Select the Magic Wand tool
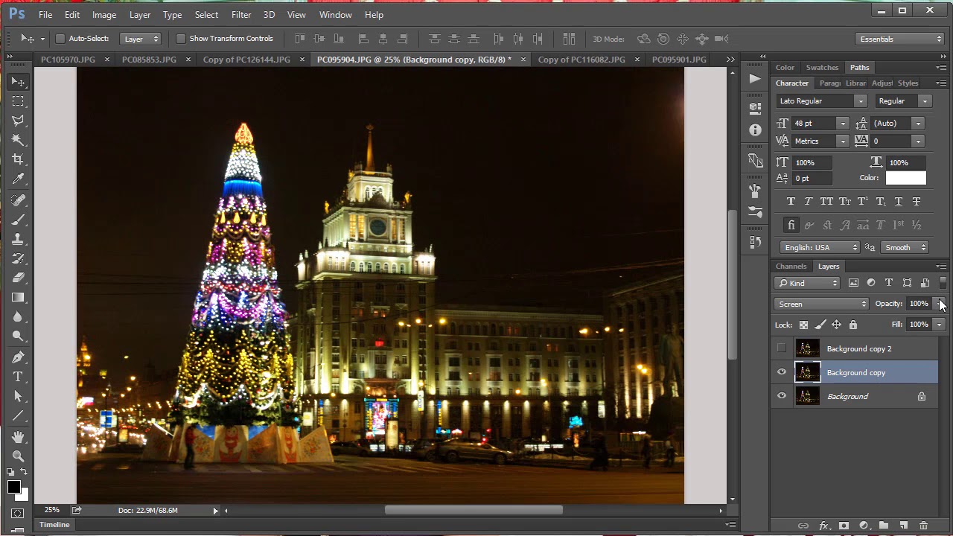This screenshot has width=953, height=536. [19, 140]
